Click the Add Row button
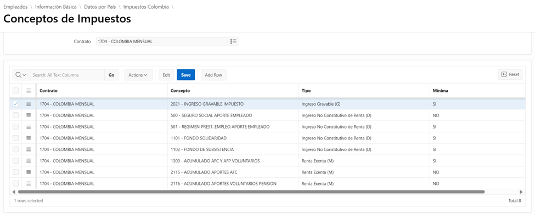Image resolution: width=535 pixels, height=215 pixels. [213, 75]
